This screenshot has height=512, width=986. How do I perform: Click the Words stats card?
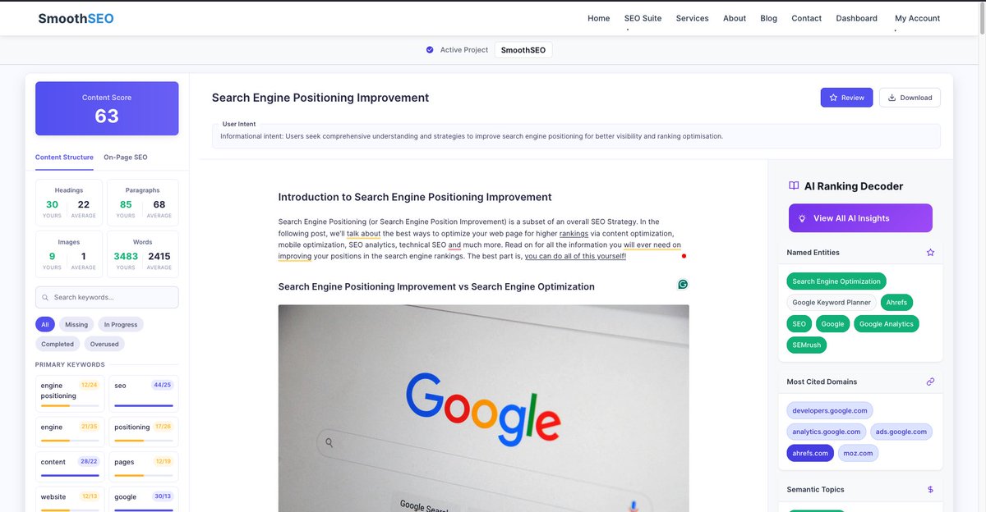[x=143, y=254]
